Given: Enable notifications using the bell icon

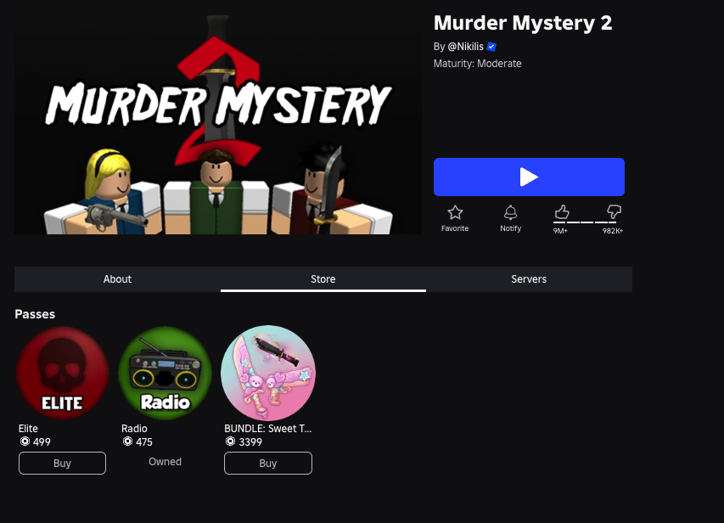Looking at the screenshot, I should tap(510, 212).
